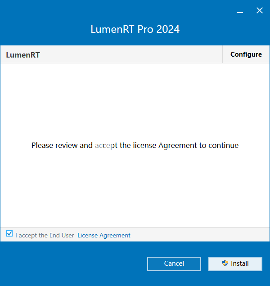Click the 'I accept the End User' label
The height and width of the screenshot is (286, 270).
(45, 235)
